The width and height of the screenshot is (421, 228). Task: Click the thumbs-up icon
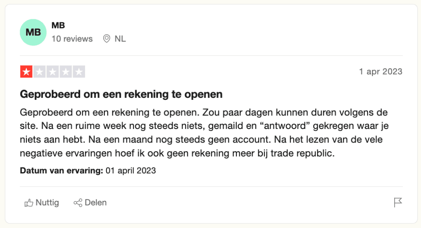[x=29, y=203]
